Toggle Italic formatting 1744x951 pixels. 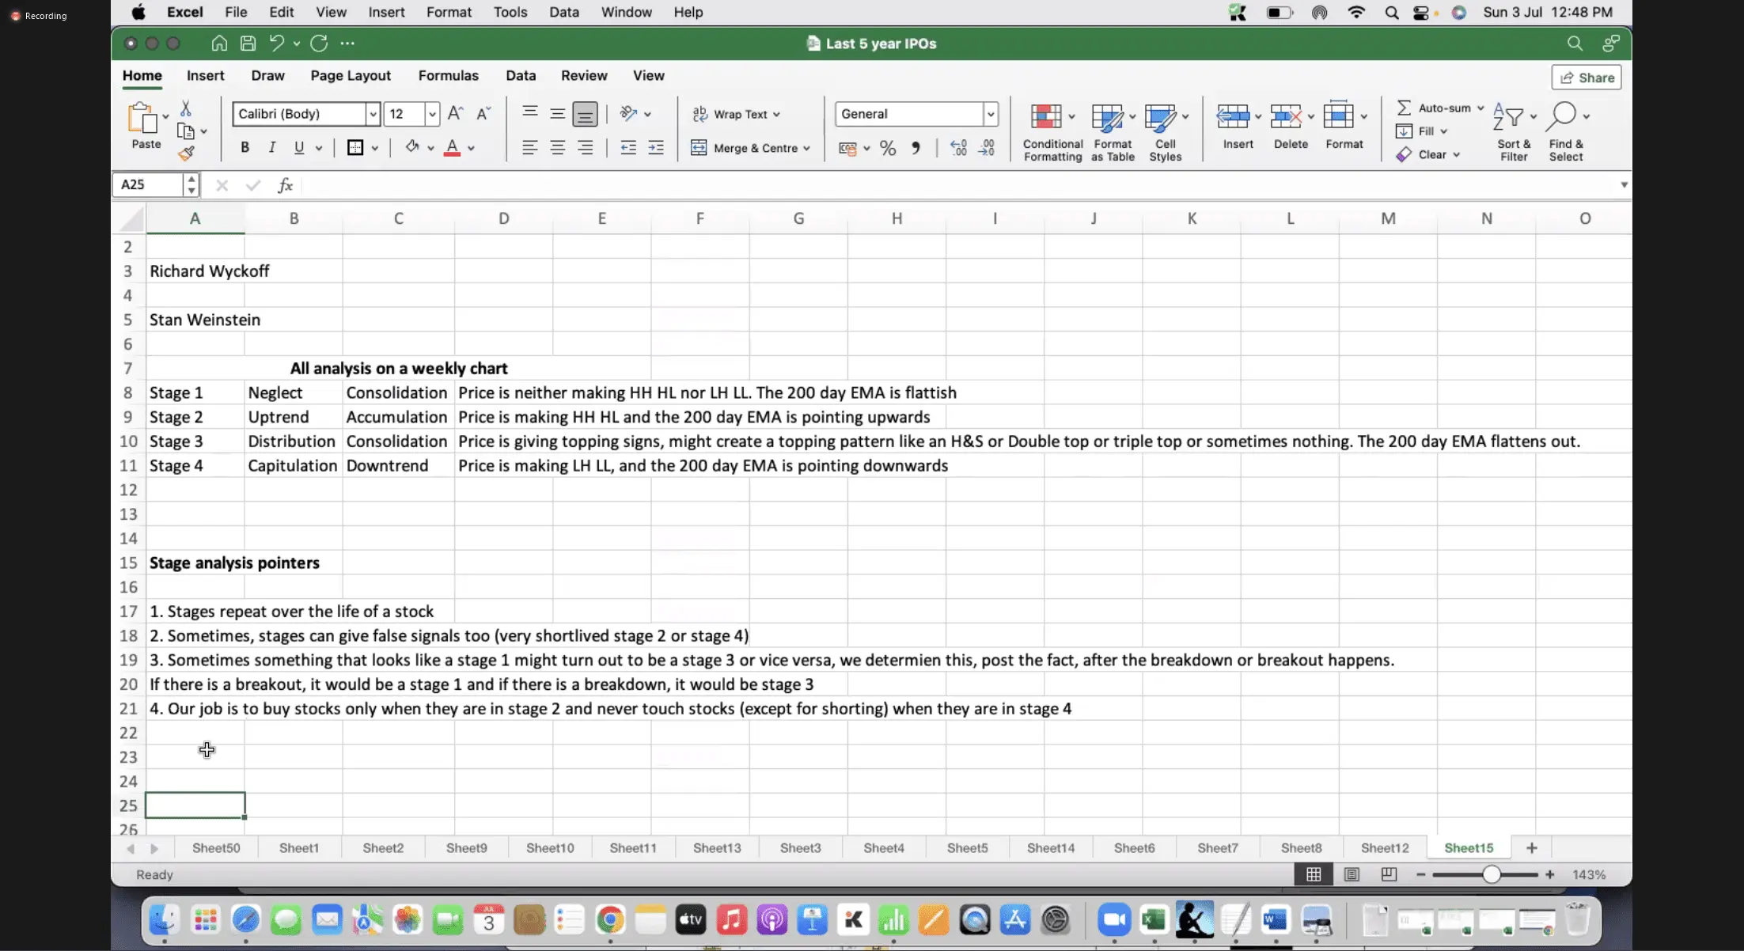pyautogui.click(x=272, y=148)
